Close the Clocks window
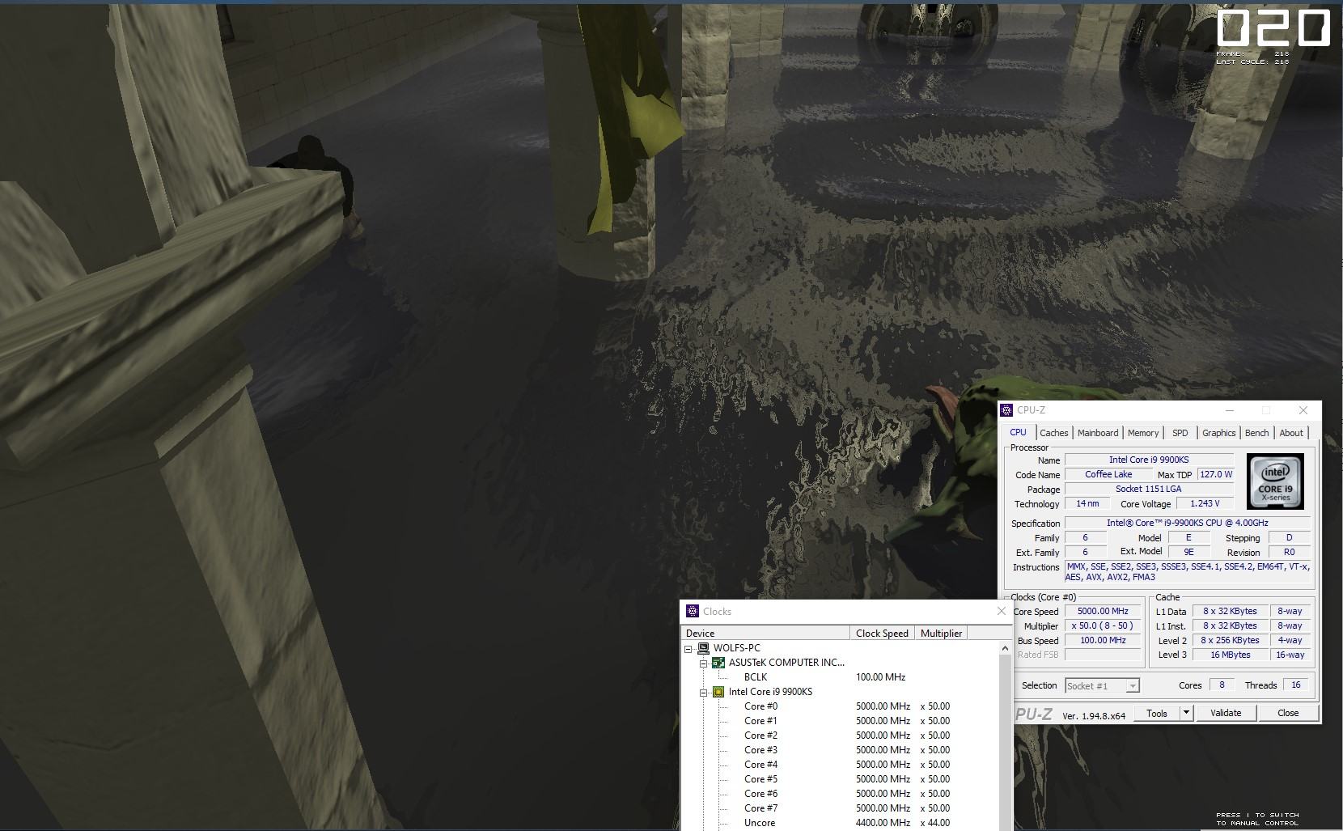This screenshot has height=831, width=1343. click(1001, 611)
